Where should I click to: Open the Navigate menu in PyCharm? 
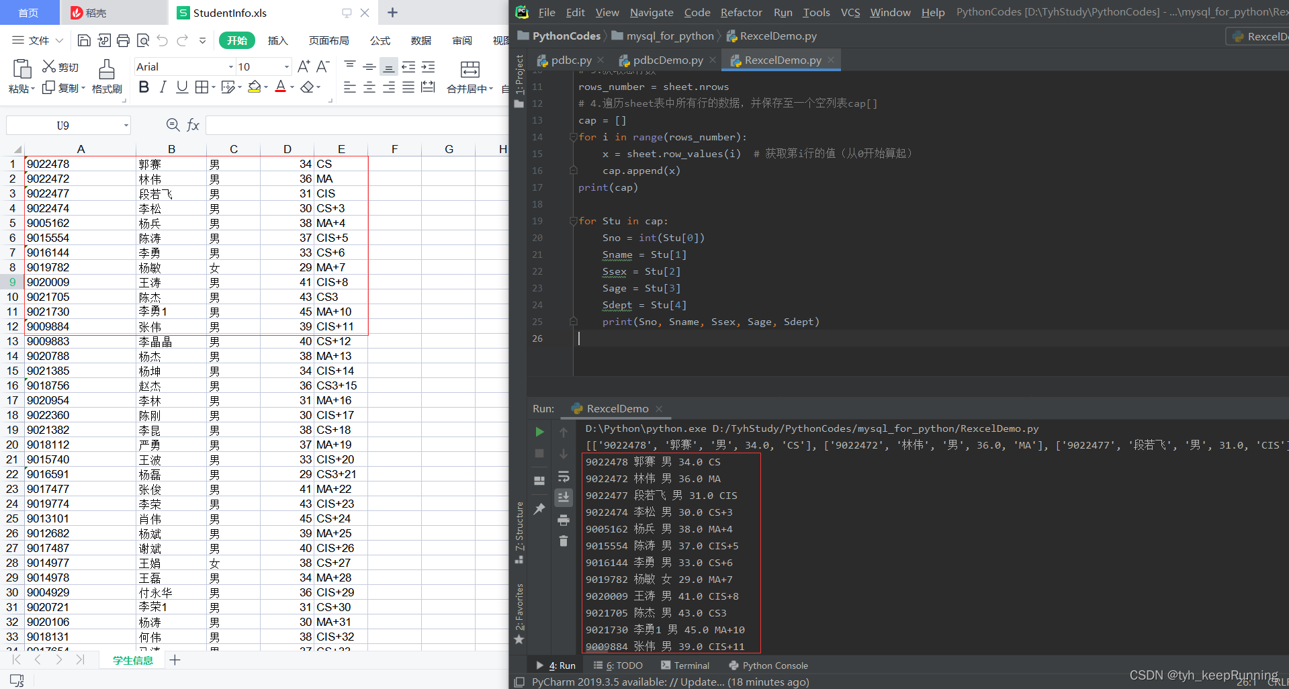(x=652, y=12)
